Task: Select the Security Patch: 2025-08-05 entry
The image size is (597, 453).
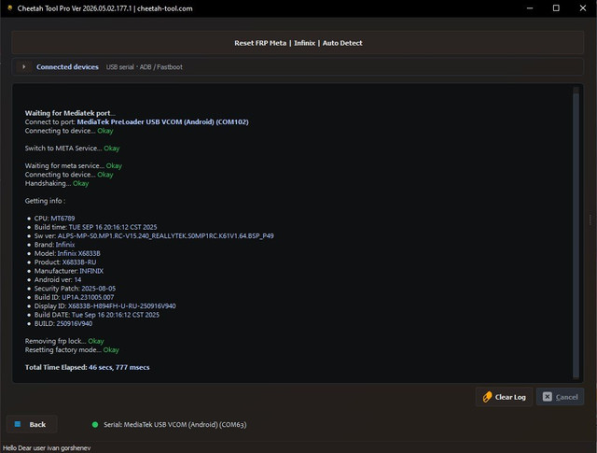Action: [75, 289]
